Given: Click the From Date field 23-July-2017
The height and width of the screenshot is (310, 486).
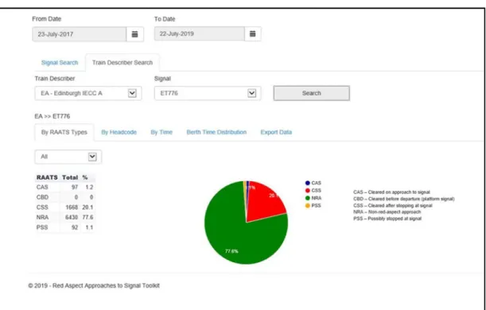Looking at the screenshot, I should pos(80,34).
